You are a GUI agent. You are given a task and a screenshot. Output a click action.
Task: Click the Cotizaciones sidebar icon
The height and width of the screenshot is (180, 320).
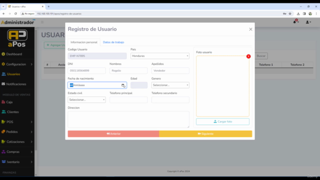click(x=3, y=141)
